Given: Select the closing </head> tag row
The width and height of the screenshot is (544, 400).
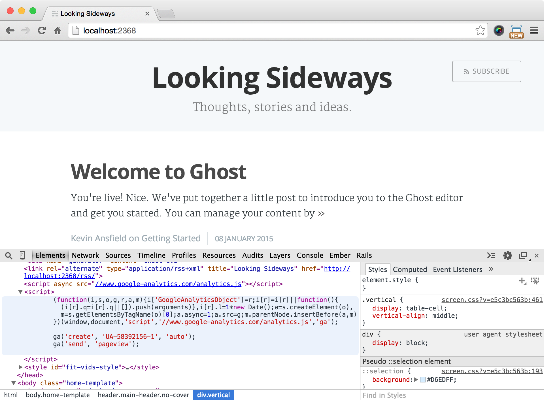Looking at the screenshot, I should click(x=30, y=375).
